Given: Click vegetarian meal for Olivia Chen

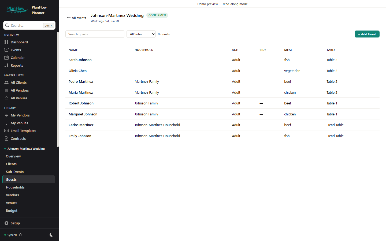Looking at the screenshot, I should [x=292, y=71].
